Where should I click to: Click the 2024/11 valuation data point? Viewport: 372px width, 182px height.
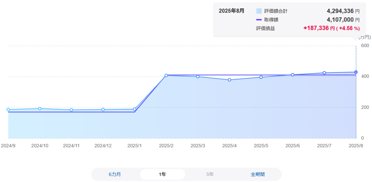point(71,110)
